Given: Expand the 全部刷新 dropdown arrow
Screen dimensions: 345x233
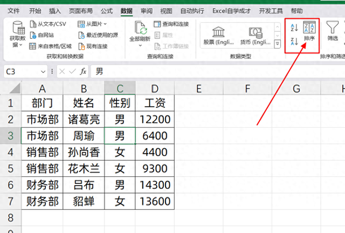Looking at the screenshot, I should click(x=140, y=46).
